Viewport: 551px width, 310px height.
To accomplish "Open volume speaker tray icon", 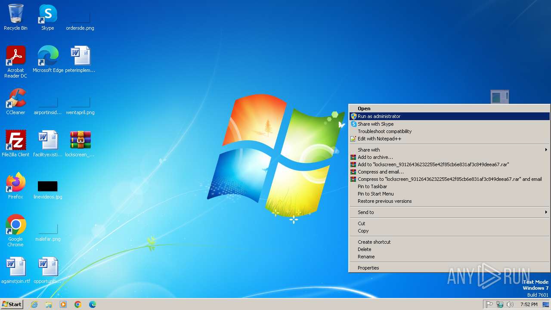I will tap(510, 304).
